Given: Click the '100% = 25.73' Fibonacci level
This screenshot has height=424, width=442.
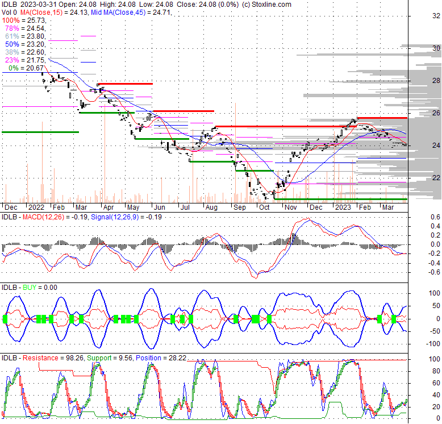Looking at the screenshot, I should [x=24, y=20].
